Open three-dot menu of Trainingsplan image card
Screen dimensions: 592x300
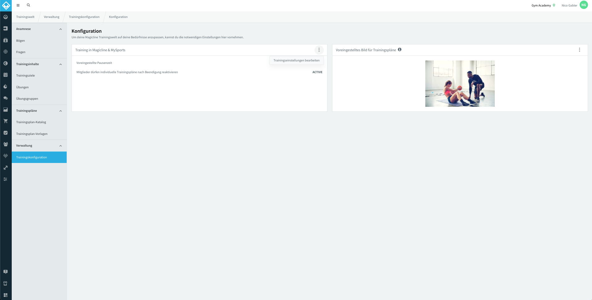(579, 50)
